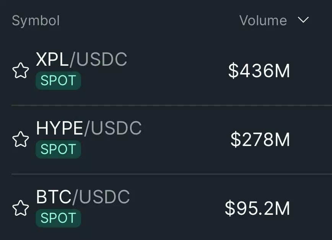332x240 pixels.
Task: Sort by the Symbol column header
Action: (36, 21)
